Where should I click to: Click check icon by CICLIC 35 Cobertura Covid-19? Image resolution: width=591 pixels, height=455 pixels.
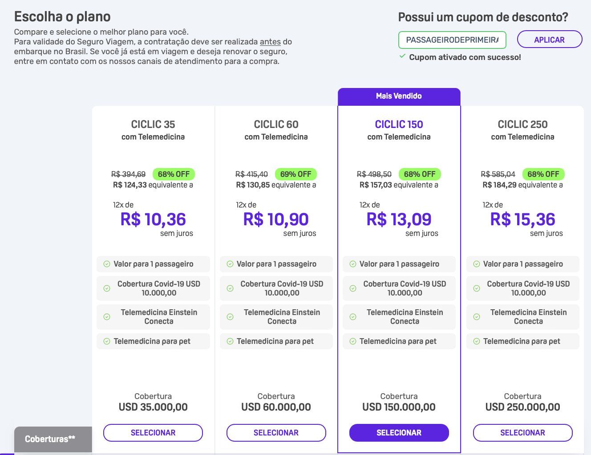[x=107, y=288]
